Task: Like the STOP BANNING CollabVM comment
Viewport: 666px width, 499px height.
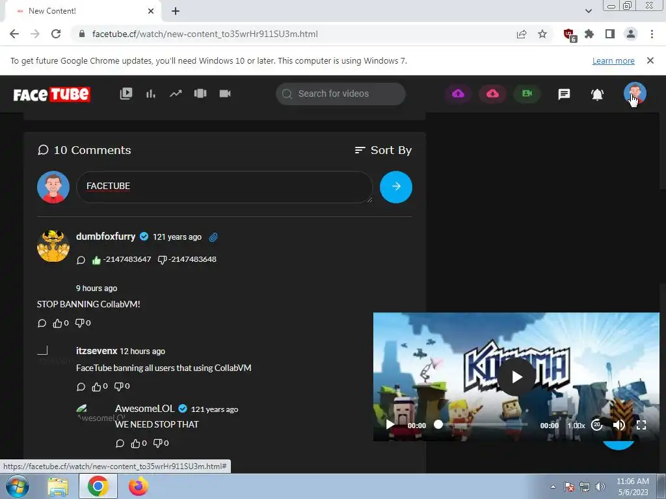Action: [57, 324]
